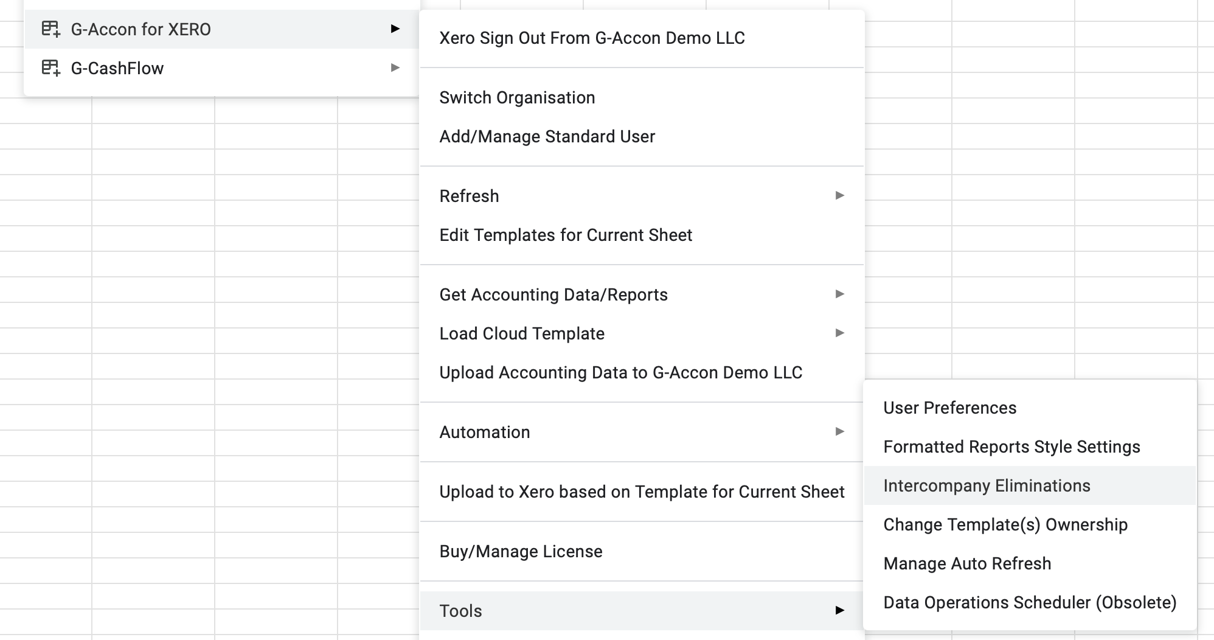Open User Preferences
Viewport: 1214px width, 640px height.
click(x=1030, y=408)
